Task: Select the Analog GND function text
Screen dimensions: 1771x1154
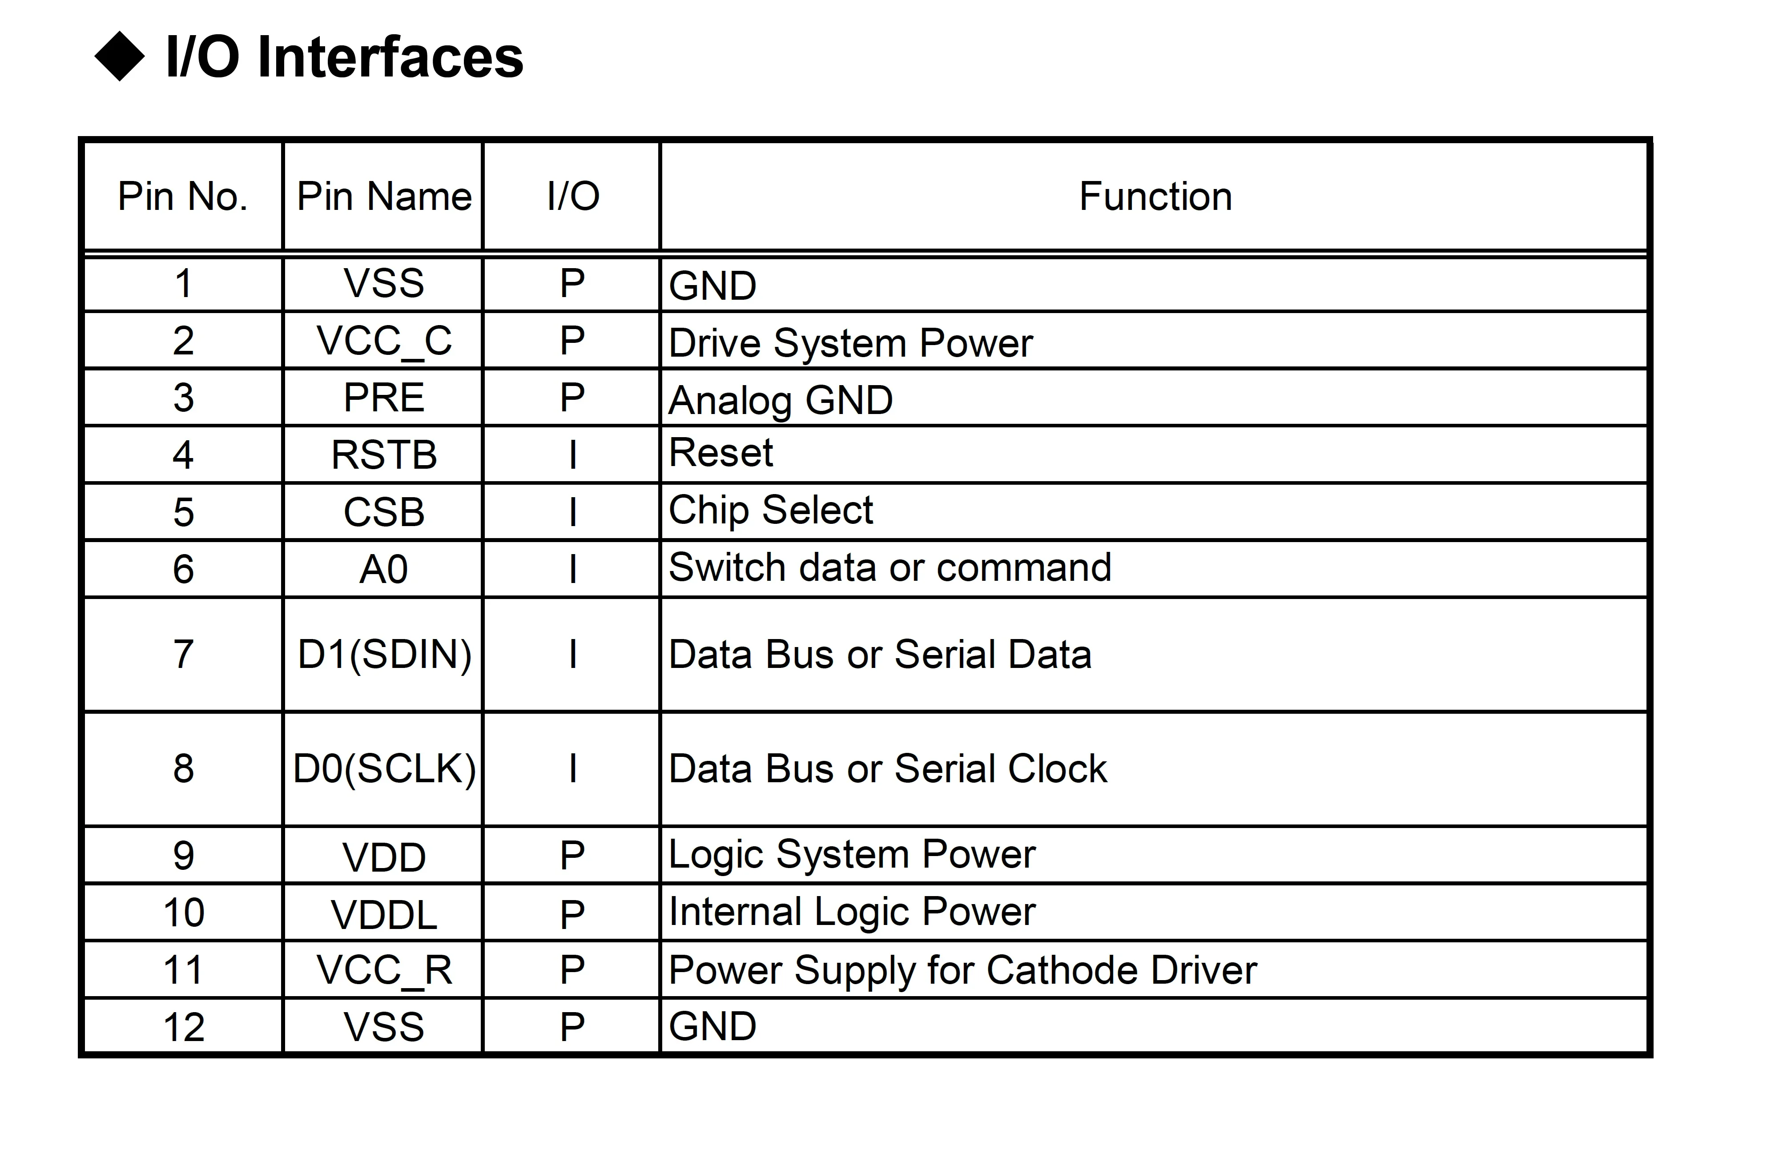Action: pos(781,400)
